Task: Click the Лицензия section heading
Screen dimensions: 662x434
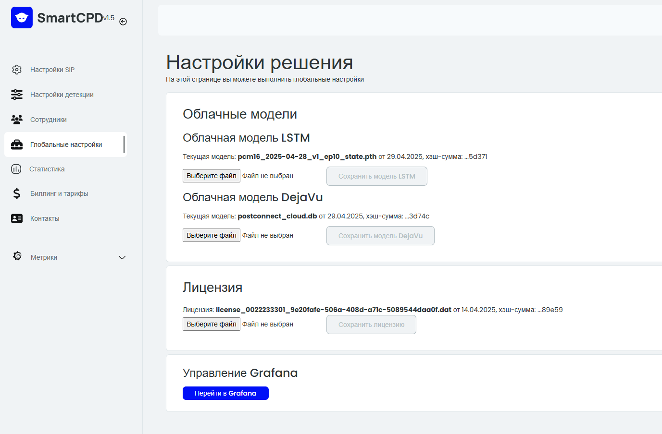Action: pos(212,288)
